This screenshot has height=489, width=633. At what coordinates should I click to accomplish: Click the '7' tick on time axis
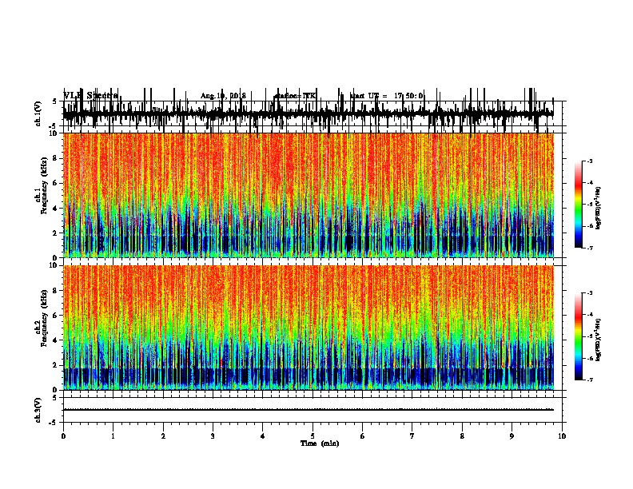(x=412, y=436)
